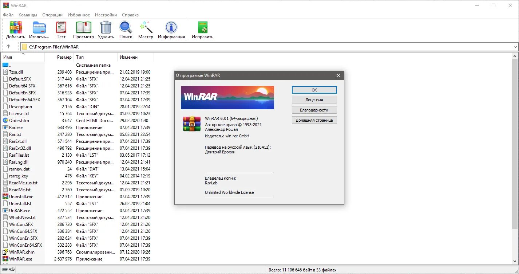
Task: Sort by Тип column header
Action: coord(96,57)
